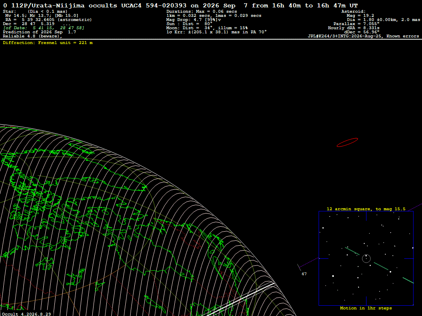Click the Durations Max 0.06 secs line
422x316 pixels.
202,12
